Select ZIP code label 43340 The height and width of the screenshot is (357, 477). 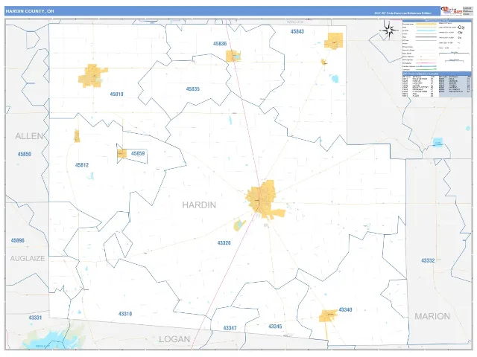[x=345, y=309]
